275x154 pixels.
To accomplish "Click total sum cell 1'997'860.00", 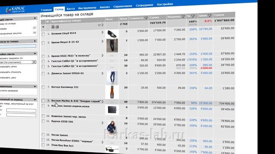I will (224, 20).
